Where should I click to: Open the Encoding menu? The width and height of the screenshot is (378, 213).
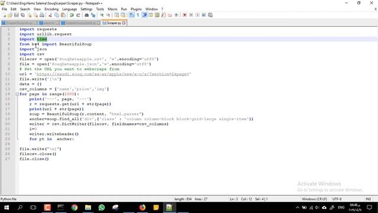[x=51, y=9]
